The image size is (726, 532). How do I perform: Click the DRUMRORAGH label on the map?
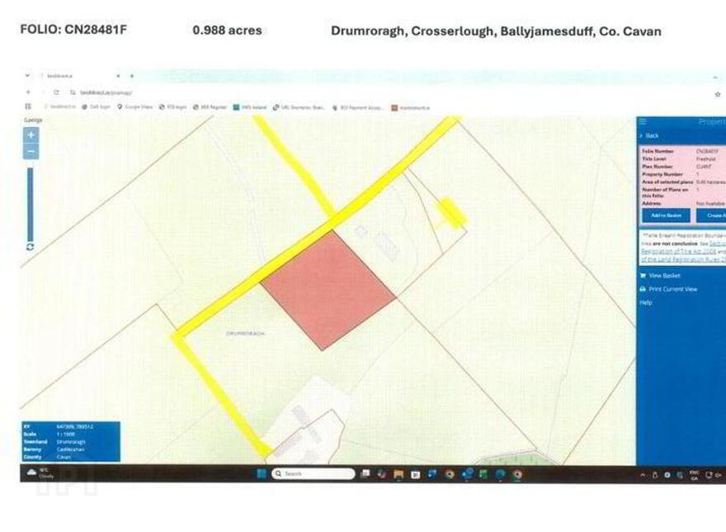coord(245,333)
